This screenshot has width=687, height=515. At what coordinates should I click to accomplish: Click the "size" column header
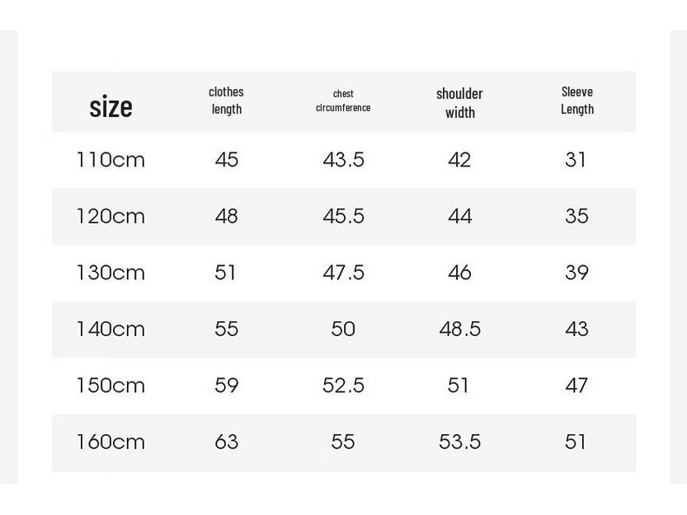click(111, 106)
